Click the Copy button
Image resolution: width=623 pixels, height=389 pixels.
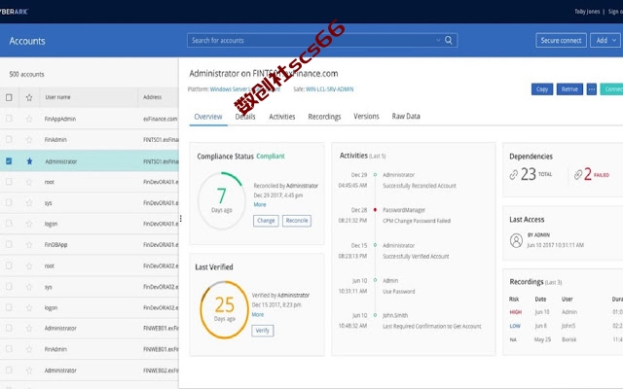542,88
